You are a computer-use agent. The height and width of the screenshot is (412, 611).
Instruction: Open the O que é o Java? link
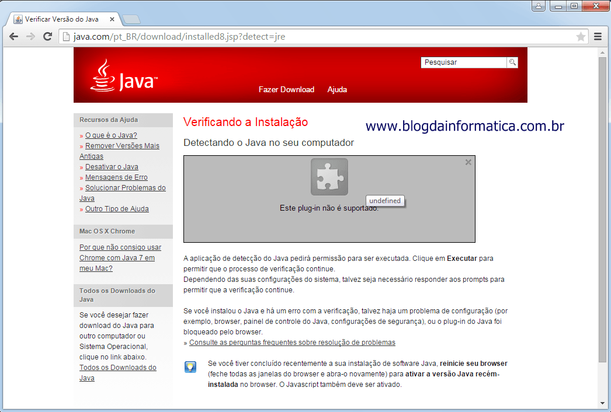111,135
